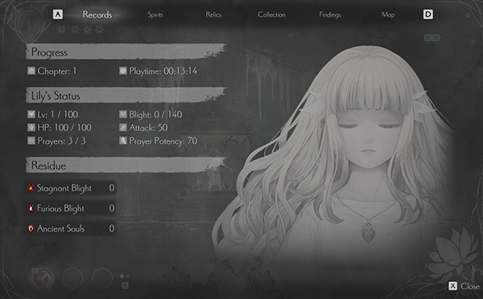Select the Stagnant Blight row

pyautogui.click(x=71, y=187)
